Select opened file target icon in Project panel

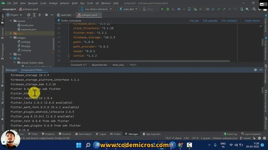(x=29, y=15)
